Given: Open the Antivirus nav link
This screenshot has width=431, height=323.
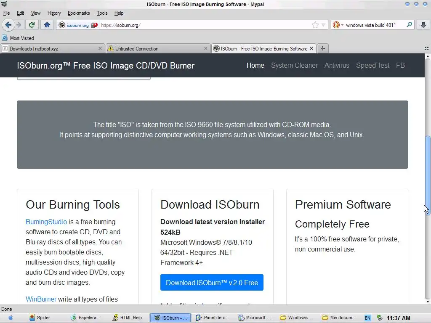Looking at the screenshot, I should pyautogui.click(x=337, y=65).
